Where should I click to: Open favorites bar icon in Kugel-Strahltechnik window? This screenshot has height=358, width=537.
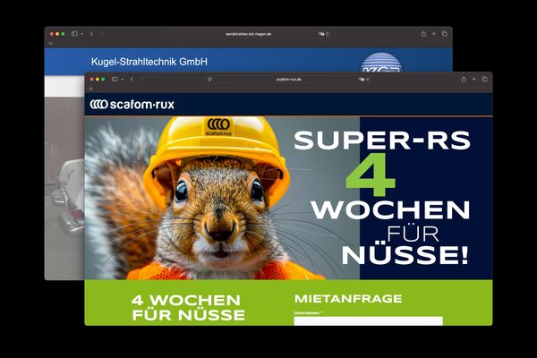(x=51, y=44)
